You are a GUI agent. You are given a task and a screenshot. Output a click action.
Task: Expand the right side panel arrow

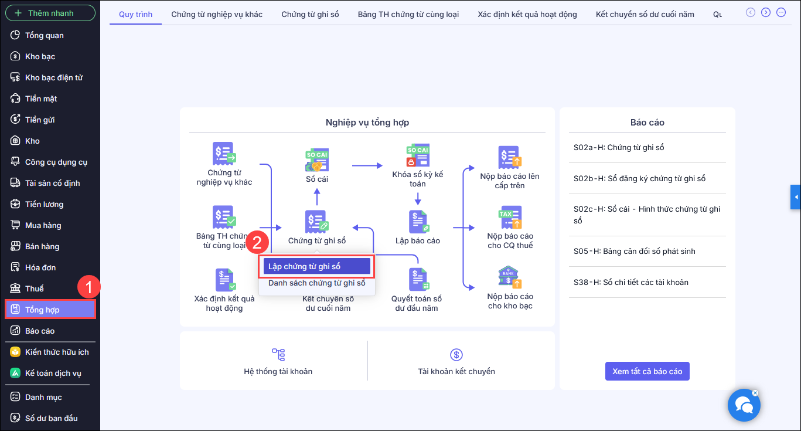click(x=796, y=197)
